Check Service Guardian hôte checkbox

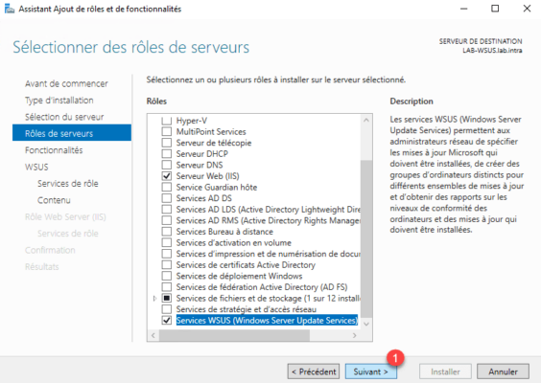click(167, 187)
